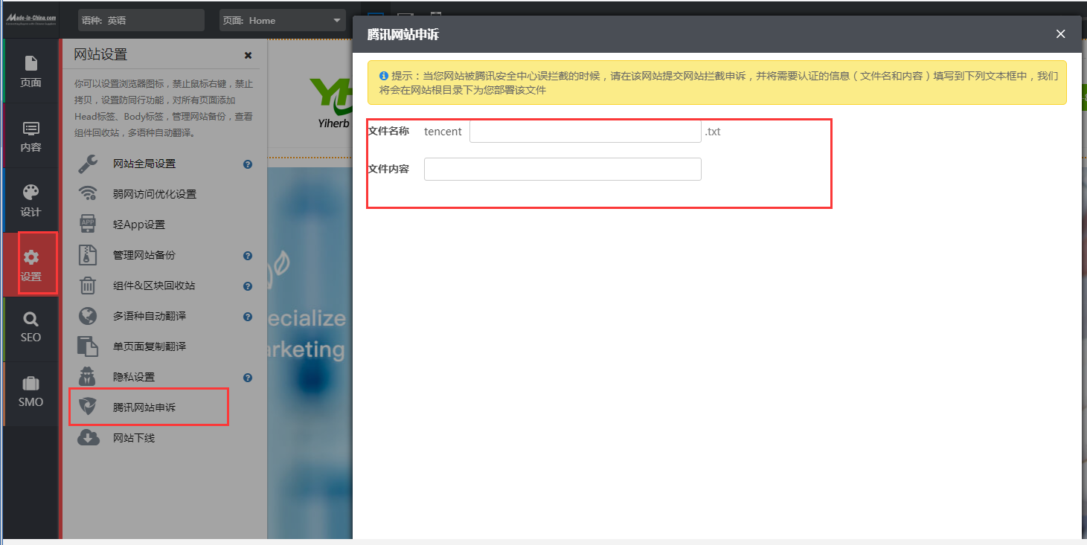This screenshot has width=1087, height=545.
Task: Open the 内容 (Content) sidebar tab
Action: (31, 135)
